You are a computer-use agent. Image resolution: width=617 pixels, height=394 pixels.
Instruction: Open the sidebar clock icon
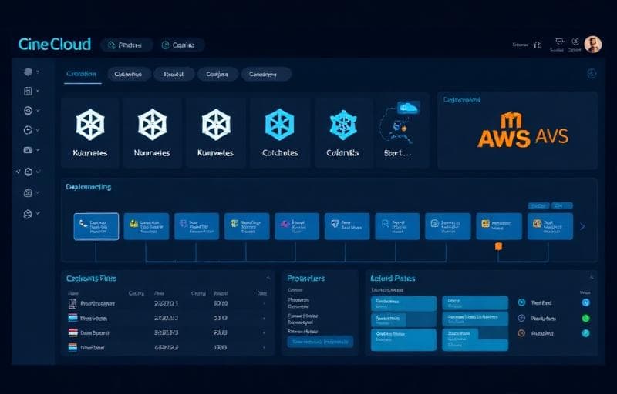(x=28, y=130)
